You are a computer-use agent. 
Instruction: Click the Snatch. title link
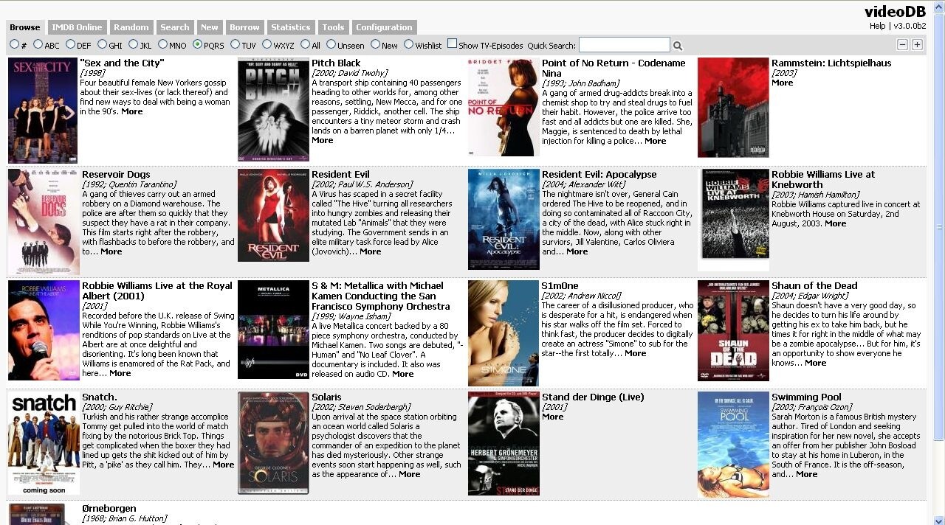(100, 397)
